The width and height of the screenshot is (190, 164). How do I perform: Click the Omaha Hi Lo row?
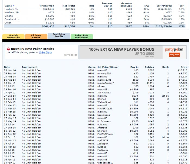click(x=94, y=19)
